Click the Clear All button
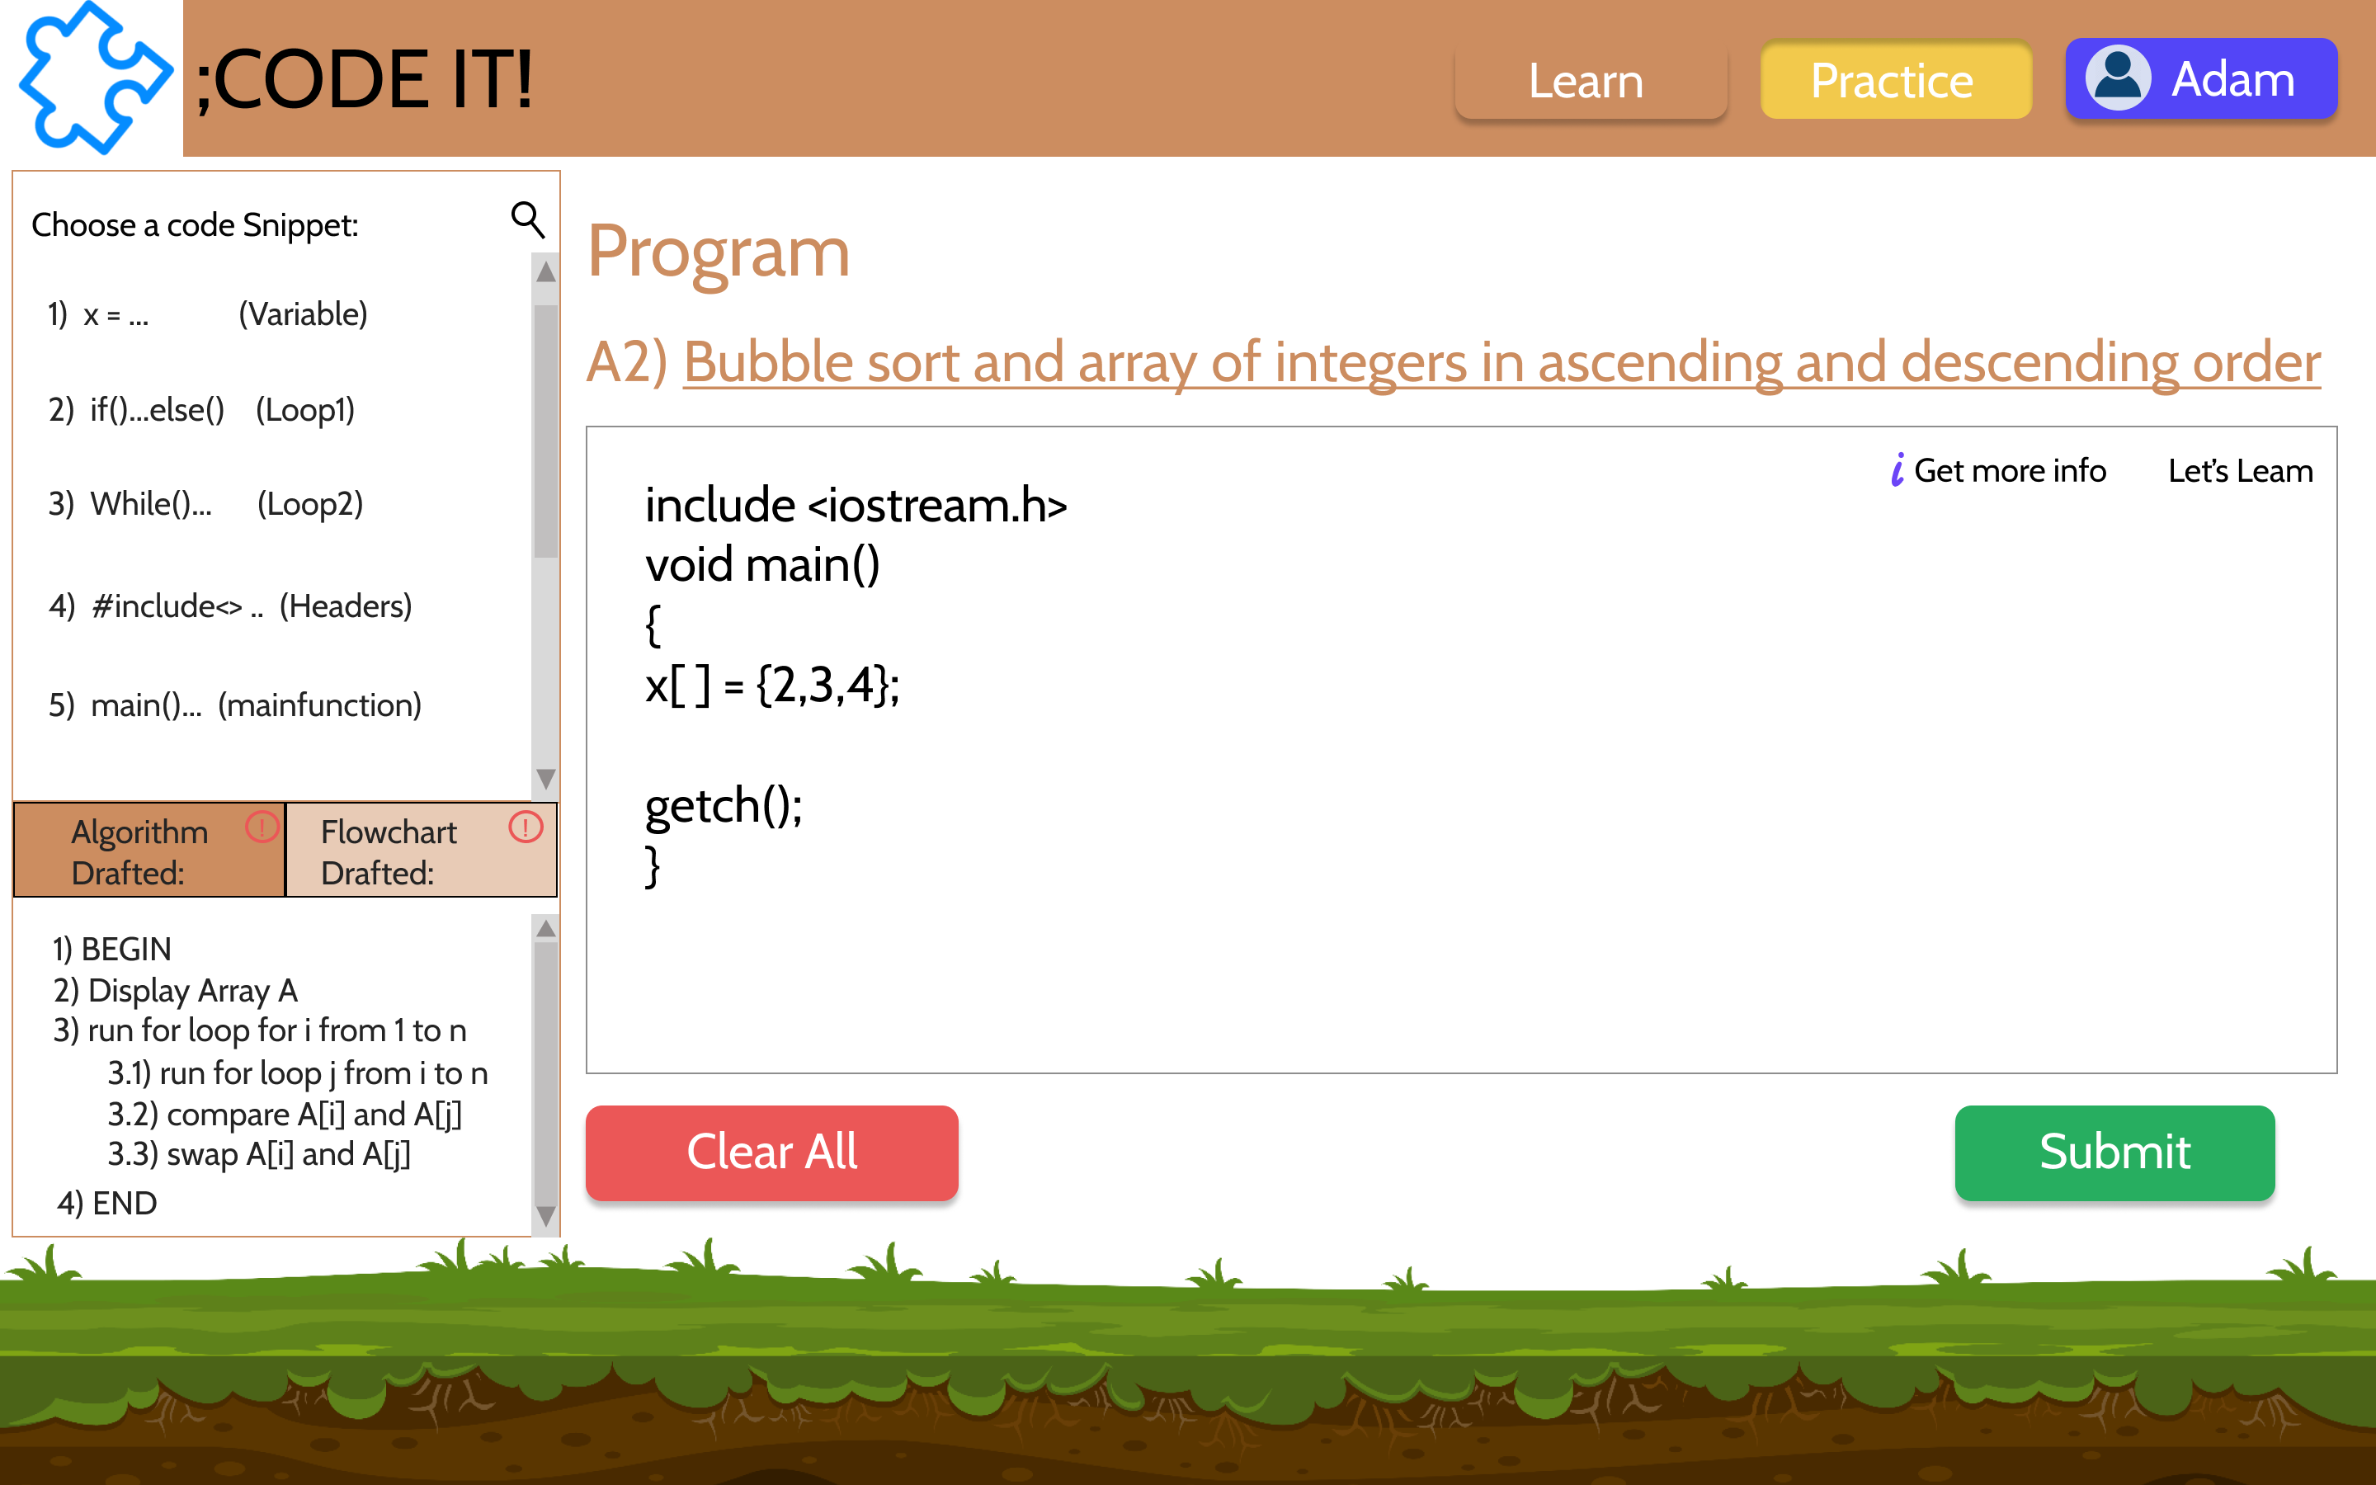The image size is (2376, 1485). tap(771, 1153)
